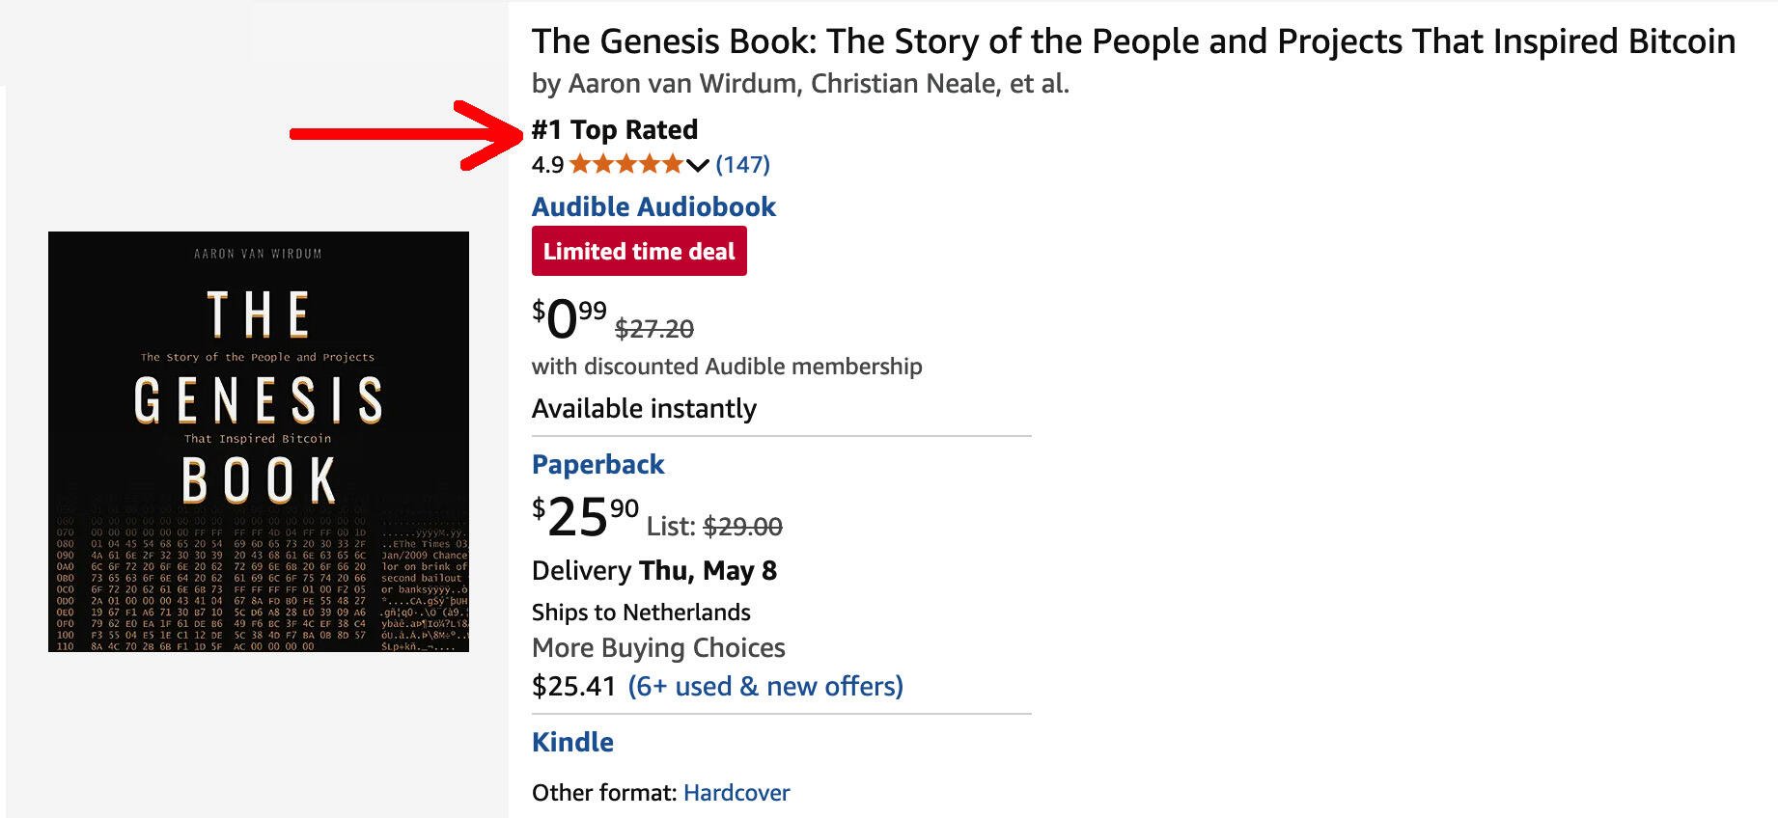
Task: Select the Audible Audiobook format
Action: pyautogui.click(x=653, y=206)
